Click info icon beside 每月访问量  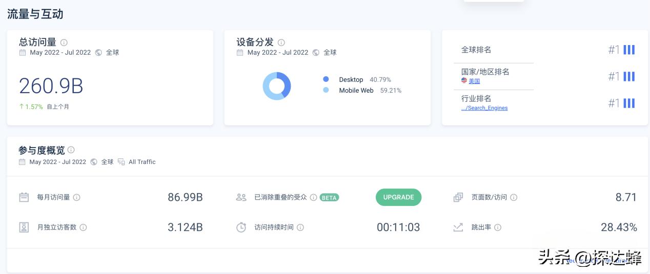coord(77,197)
